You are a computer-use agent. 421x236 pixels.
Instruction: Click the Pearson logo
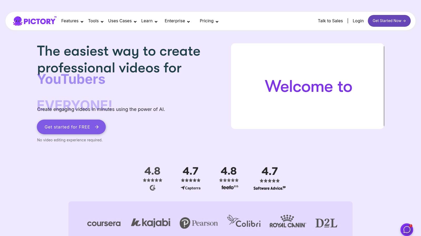pos(199,223)
